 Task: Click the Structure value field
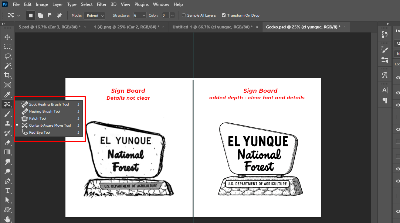click(137, 16)
